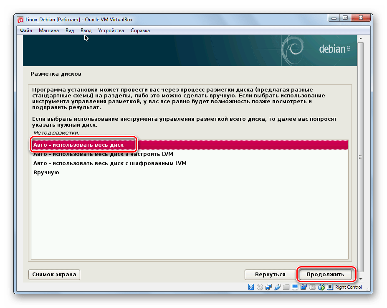Click the display monitor status icon
The height and width of the screenshot is (308, 387).
(295, 287)
